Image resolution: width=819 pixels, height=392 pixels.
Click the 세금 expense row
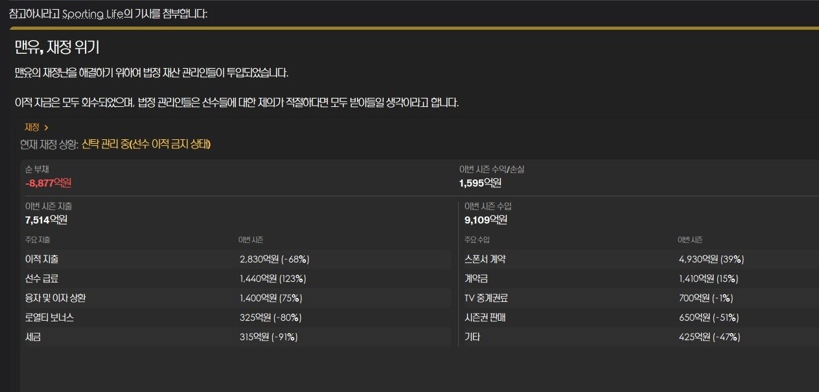point(236,337)
